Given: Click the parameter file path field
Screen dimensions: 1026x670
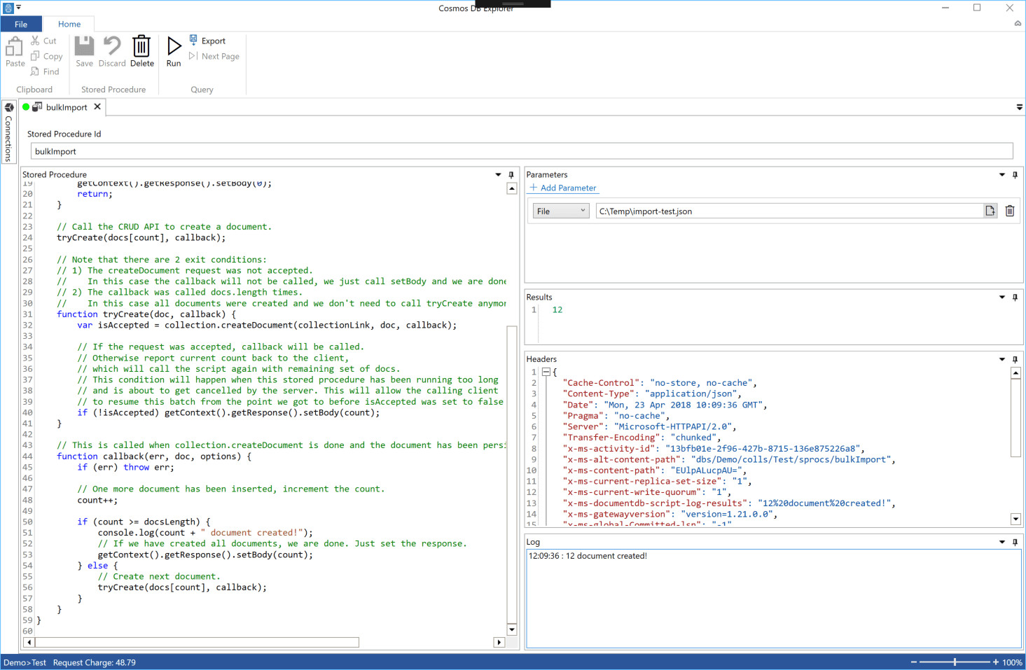Looking at the screenshot, I should [789, 211].
